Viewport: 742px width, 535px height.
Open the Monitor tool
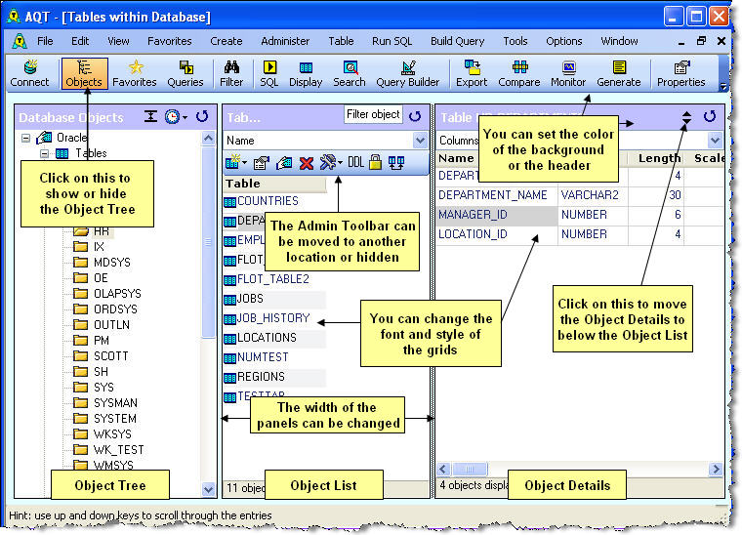[568, 73]
